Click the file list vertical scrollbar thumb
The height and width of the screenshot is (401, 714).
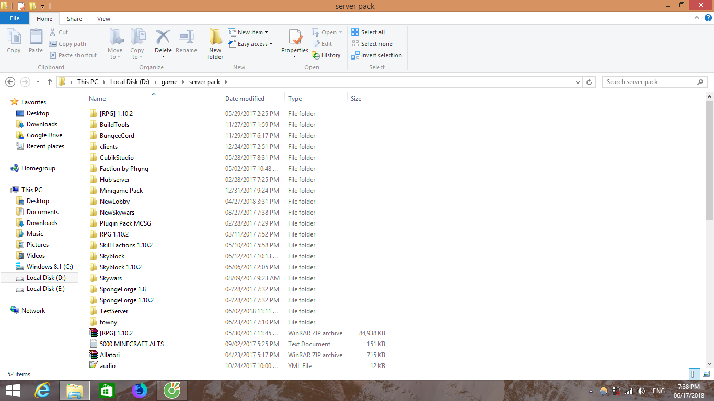709,160
